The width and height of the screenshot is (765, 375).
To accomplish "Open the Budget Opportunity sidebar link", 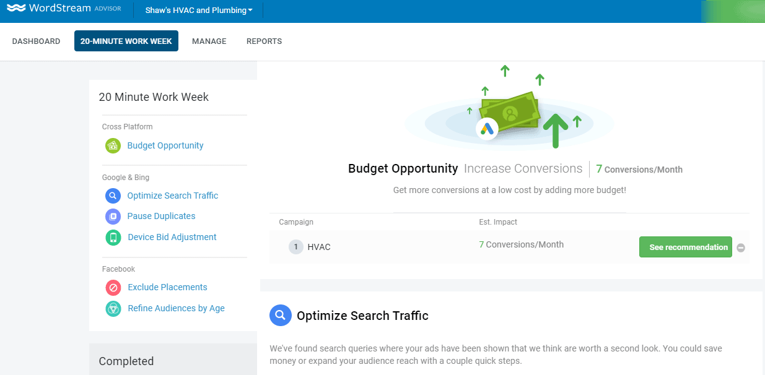I will [165, 145].
